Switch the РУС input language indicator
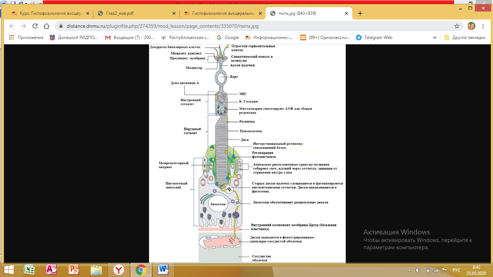493x277 pixels. 457,270
